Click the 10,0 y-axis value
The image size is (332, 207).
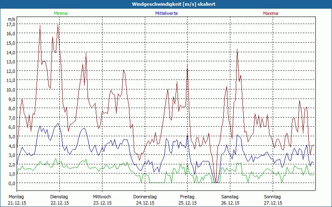coord(10,89)
